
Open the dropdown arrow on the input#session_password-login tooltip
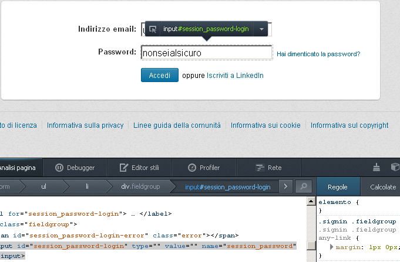pyautogui.click(x=261, y=29)
